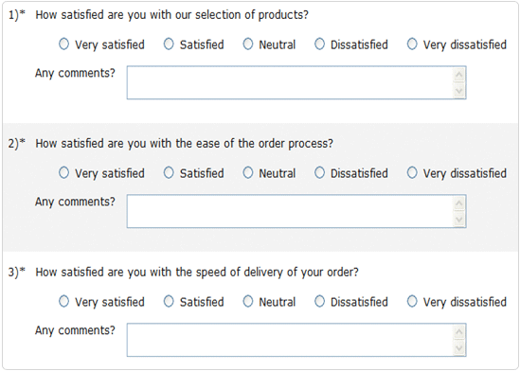This screenshot has height=371, width=520.
Task: Pick Dissatisfied for selection of products
Action: pyautogui.click(x=319, y=44)
